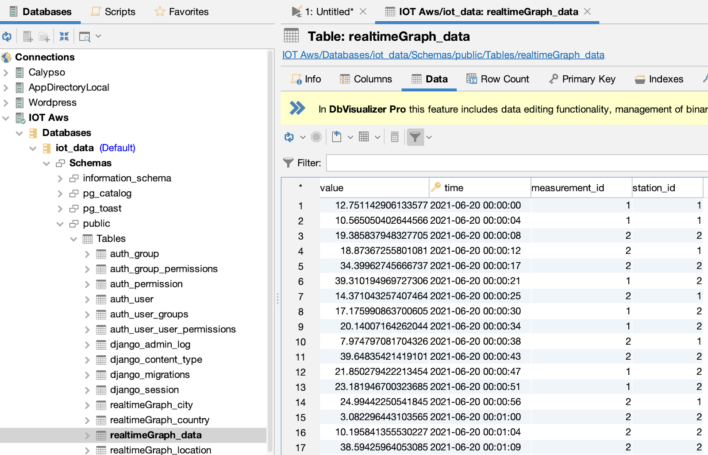
Task: Click the Connections root node
Action: coord(45,57)
